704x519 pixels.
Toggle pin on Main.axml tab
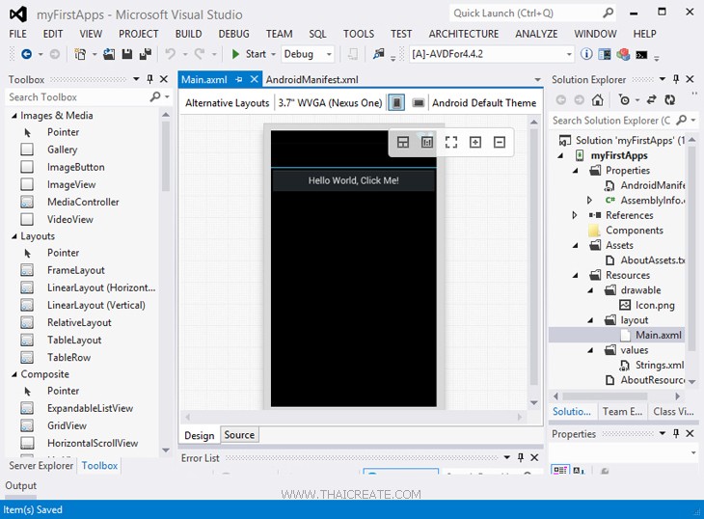[x=239, y=79]
